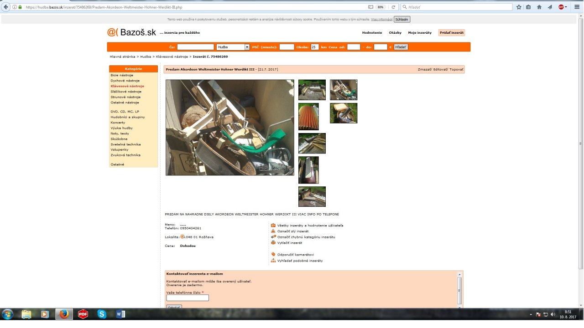Click the map pin icon beside Lokalita
Screen dimensions: 584x328
pos(182,236)
